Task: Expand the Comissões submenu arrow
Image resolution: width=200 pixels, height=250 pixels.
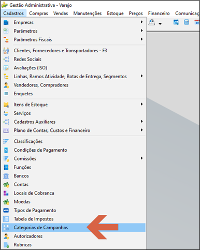Action: click(x=141, y=158)
